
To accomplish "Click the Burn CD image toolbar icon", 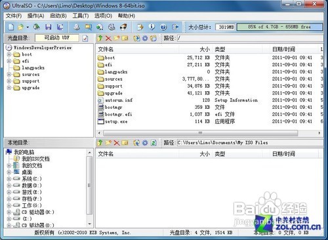I will tap(123, 27).
